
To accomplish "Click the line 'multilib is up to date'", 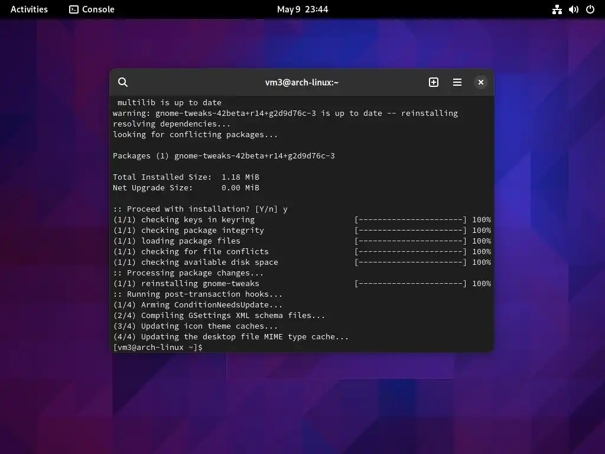I will [x=170, y=103].
